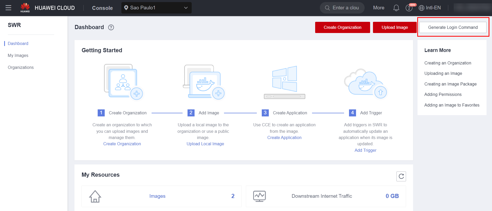Click the search box in header
The height and width of the screenshot is (211, 492).
(x=342, y=8)
